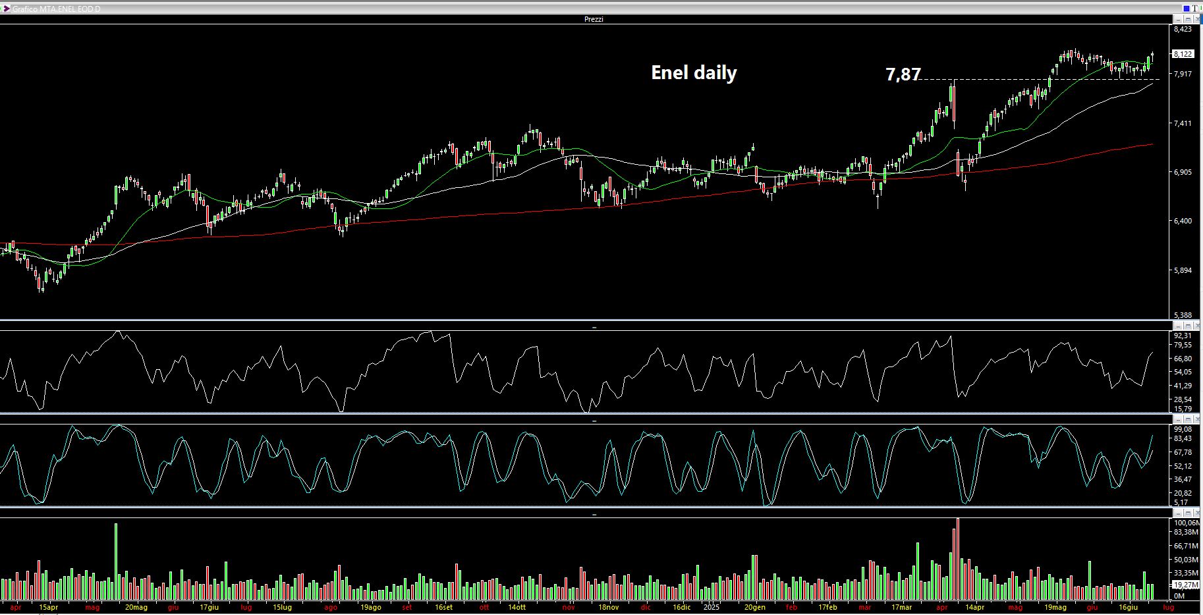Close the Prezzi price pane
1203x615 pixels.
[1196, 19]
